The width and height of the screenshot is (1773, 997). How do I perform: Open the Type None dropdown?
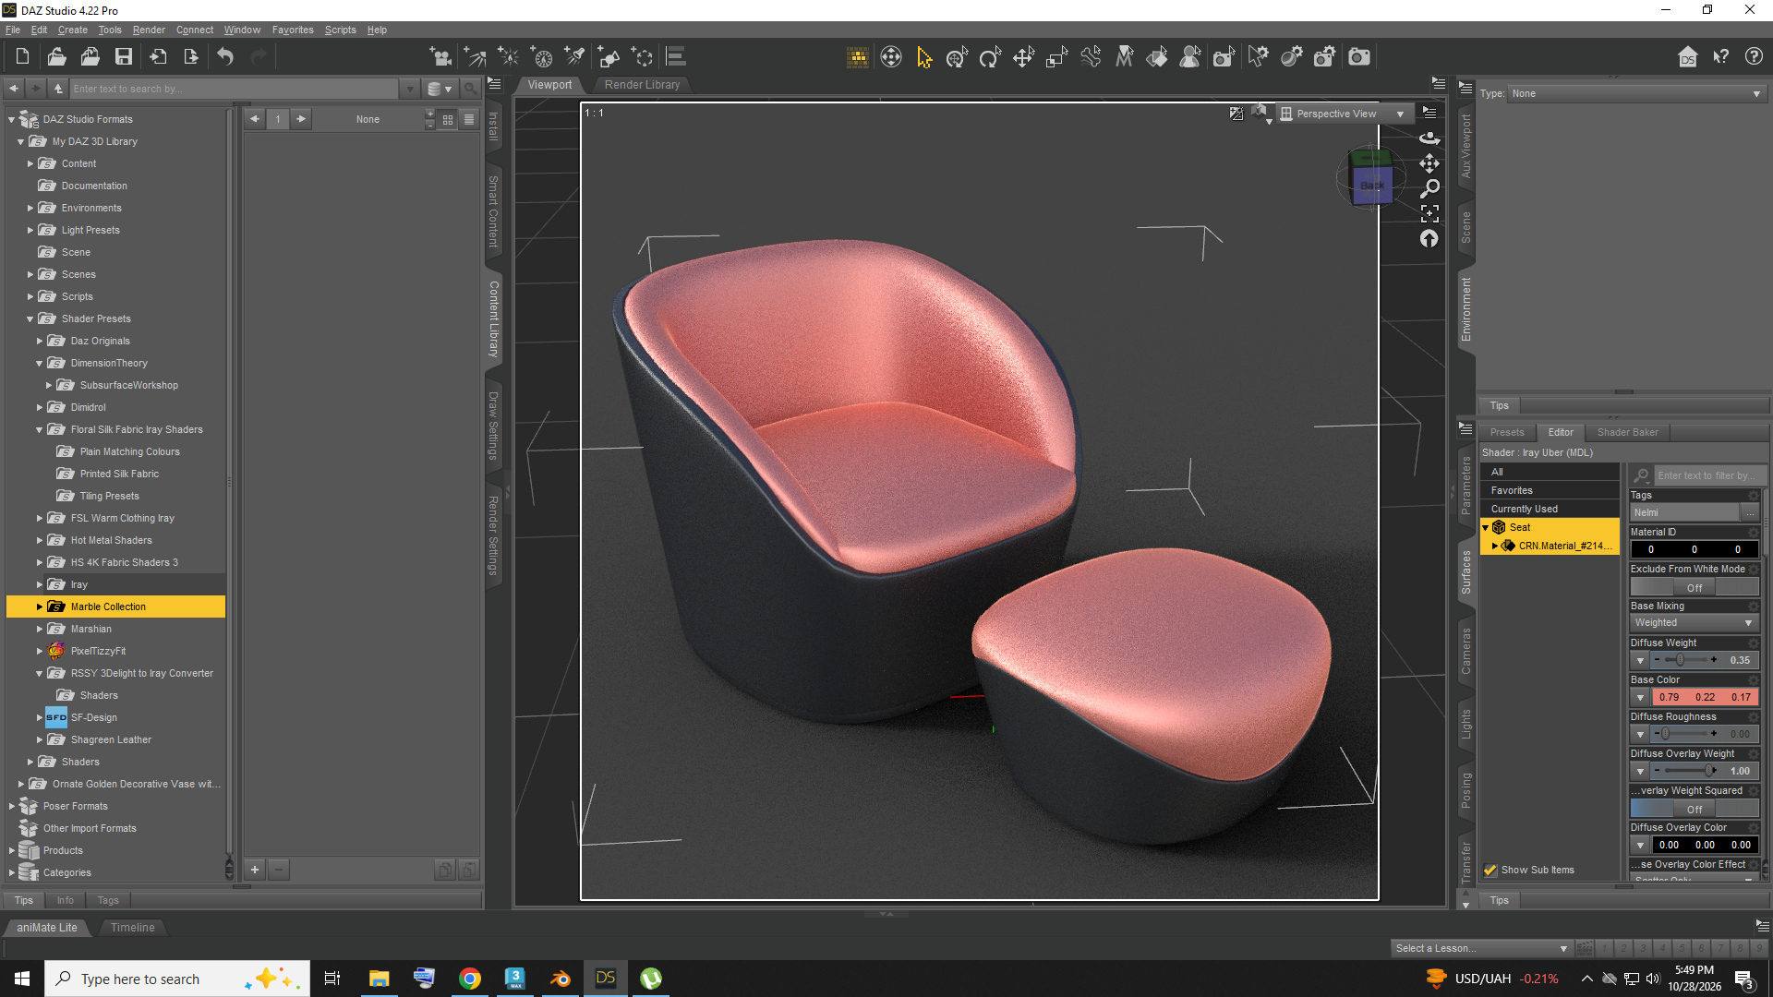(1636, 93)
